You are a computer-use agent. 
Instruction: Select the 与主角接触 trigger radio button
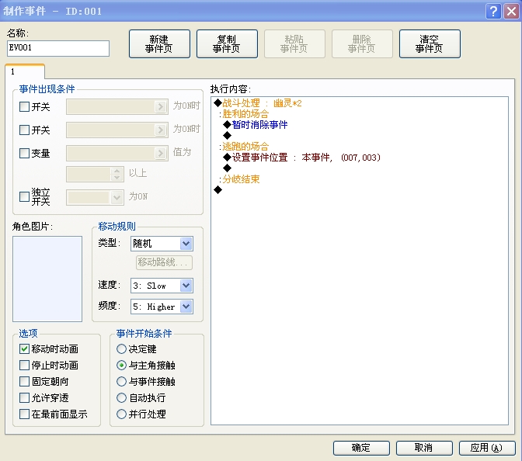point(121,366)
